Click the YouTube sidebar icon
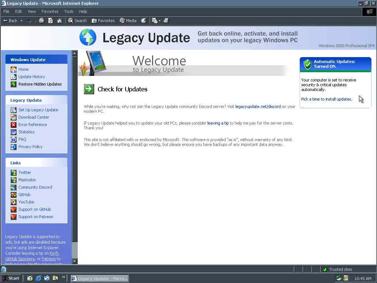 click(x=14, y=202)
